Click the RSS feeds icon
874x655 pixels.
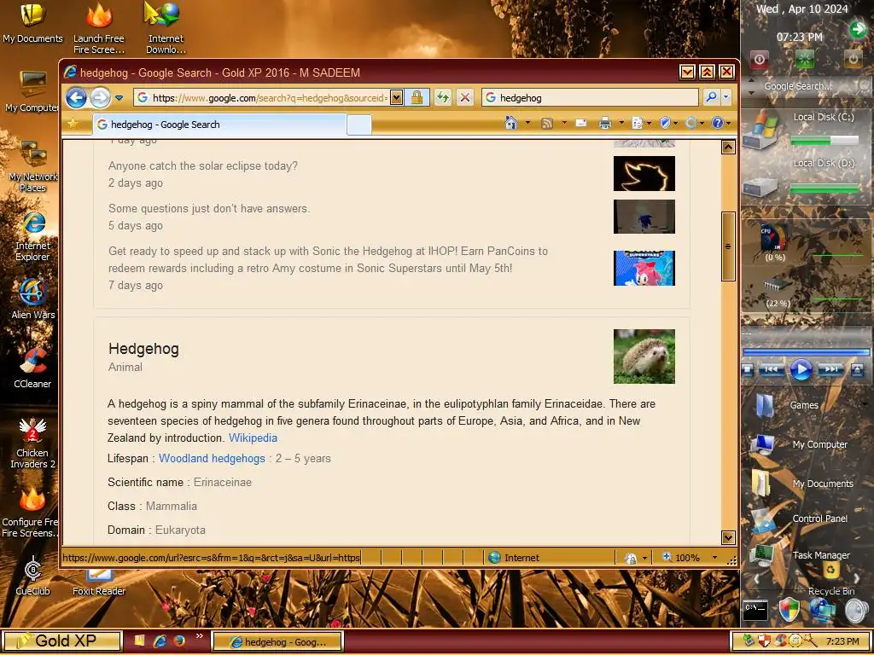(547, 123)
